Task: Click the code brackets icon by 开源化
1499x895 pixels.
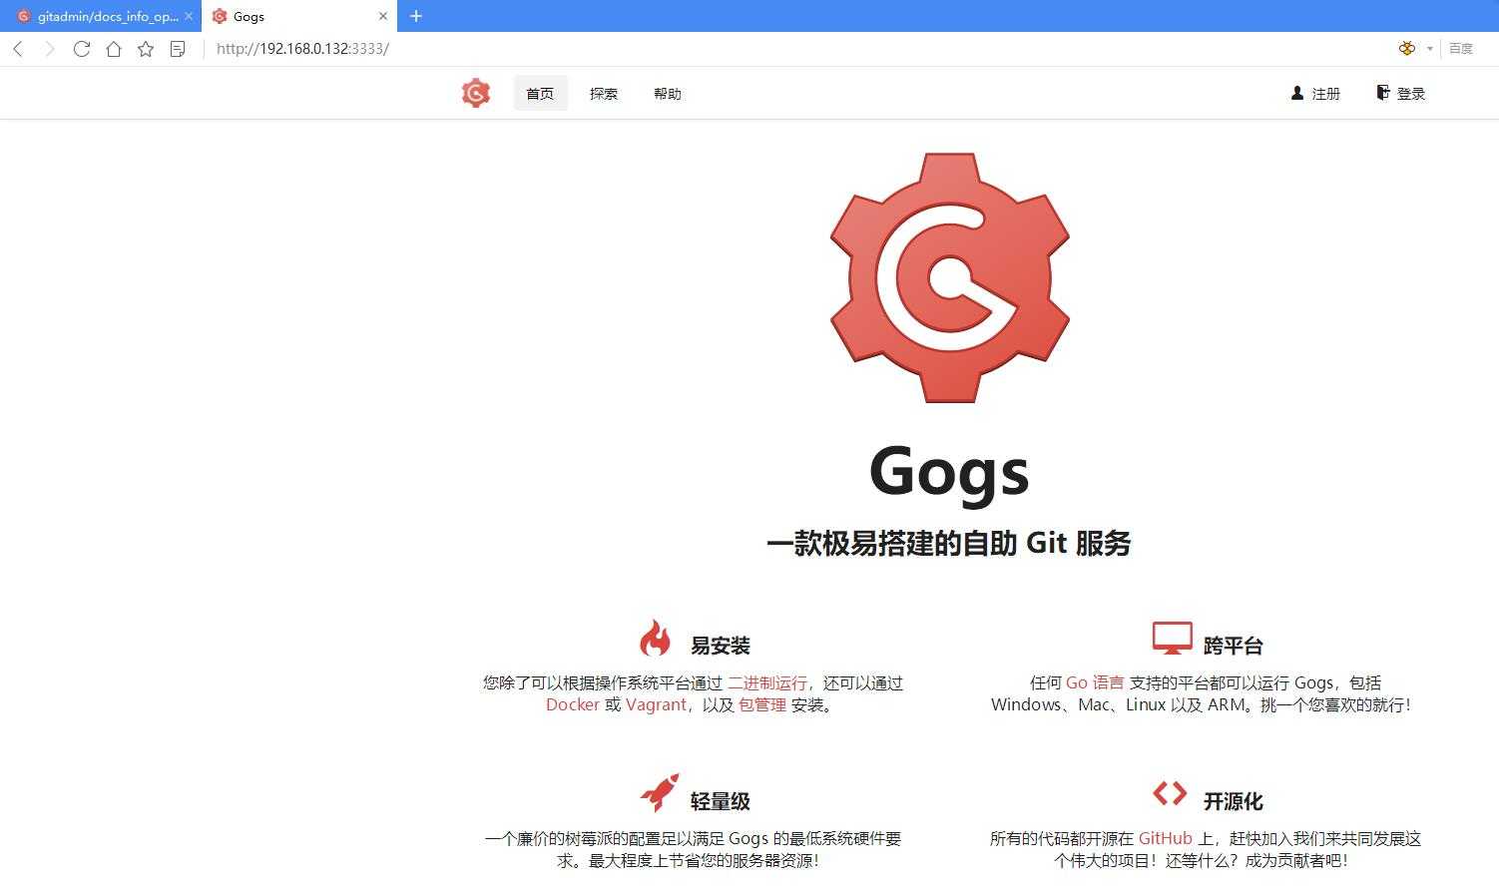Action: click(1170, 793)
